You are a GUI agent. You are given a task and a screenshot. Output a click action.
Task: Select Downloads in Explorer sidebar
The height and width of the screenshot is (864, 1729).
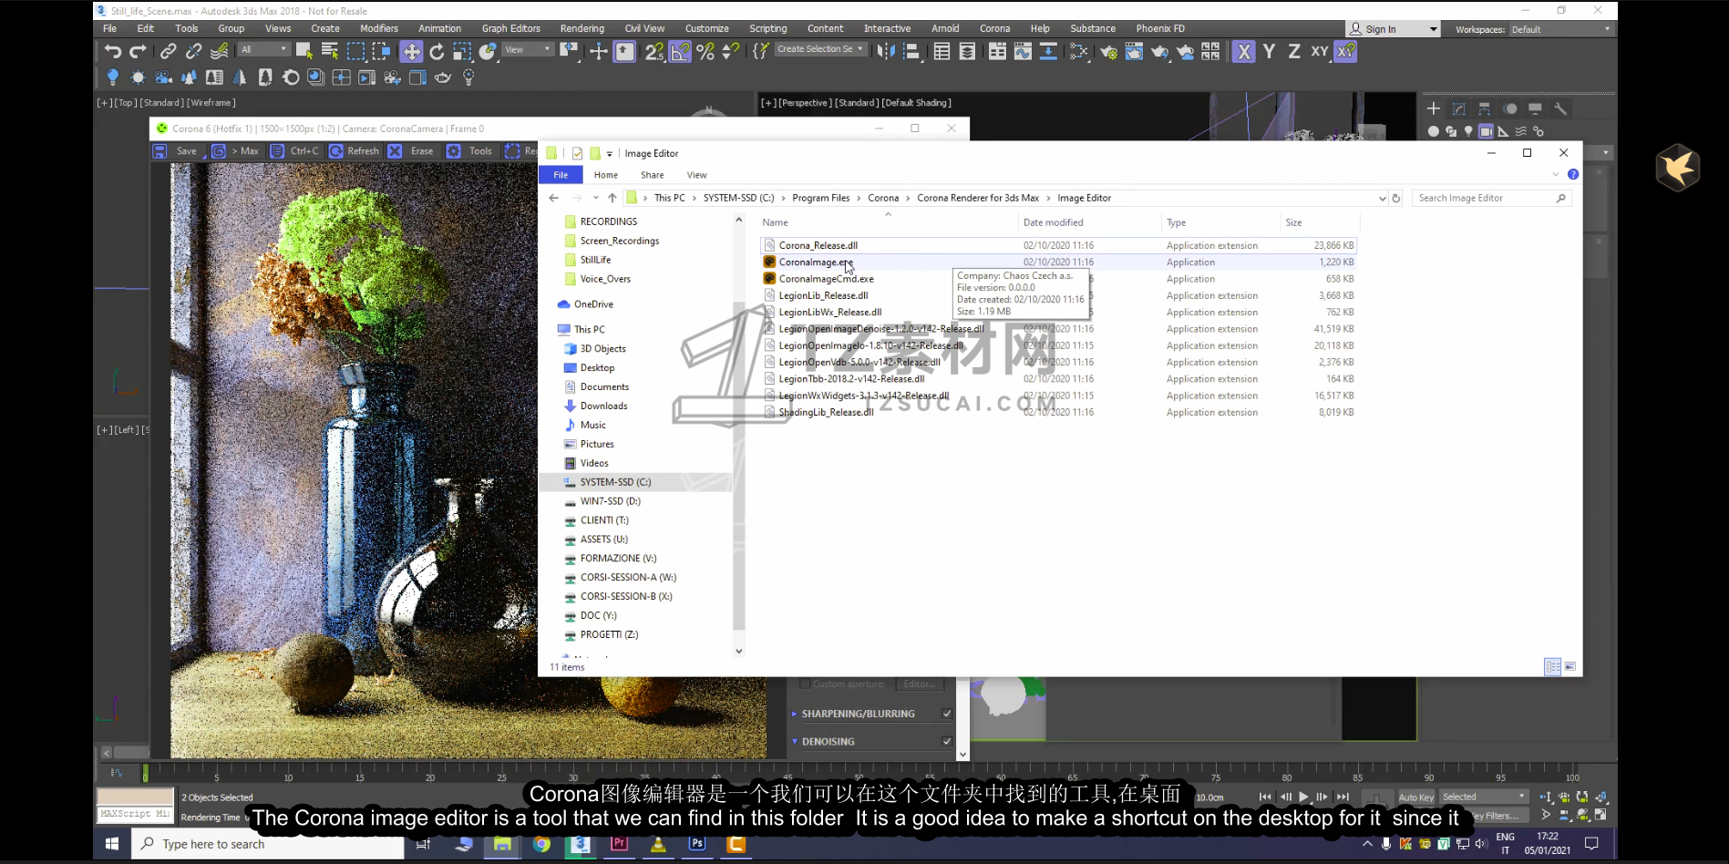point(603,406)
